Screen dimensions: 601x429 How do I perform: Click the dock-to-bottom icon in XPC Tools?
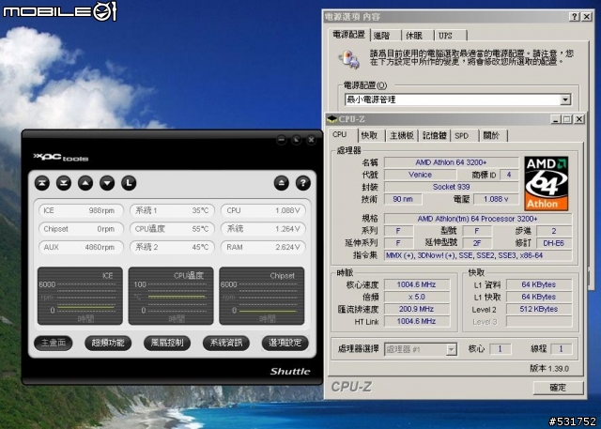click(64, 183)
